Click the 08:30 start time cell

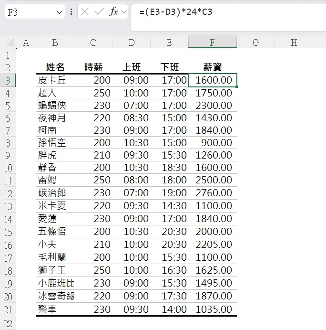tap(131, 118)
